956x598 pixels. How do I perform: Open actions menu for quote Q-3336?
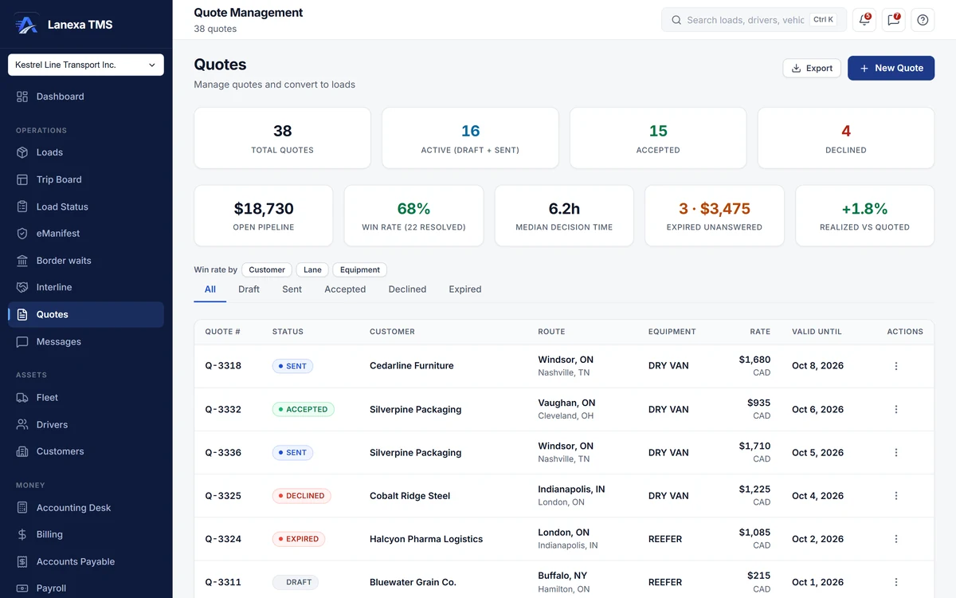896,452
